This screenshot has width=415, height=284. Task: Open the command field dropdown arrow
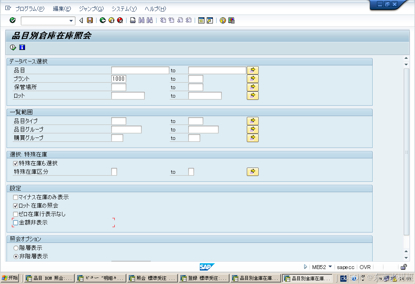click(x=71, y=21)
